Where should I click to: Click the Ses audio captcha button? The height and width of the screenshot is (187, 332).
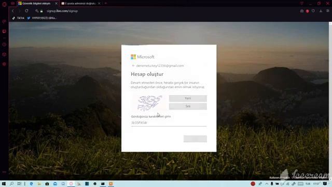tap(188, 106)
